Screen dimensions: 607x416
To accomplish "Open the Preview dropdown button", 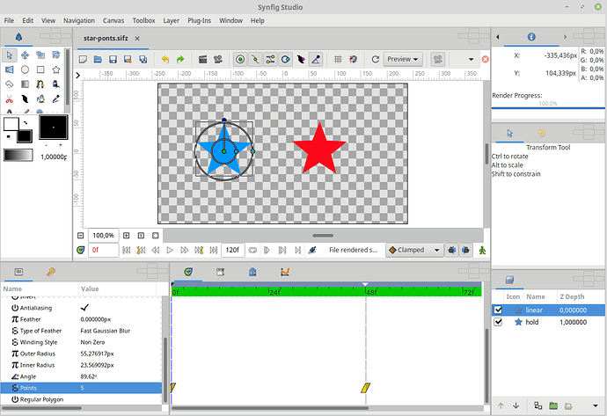I will pos(404,59).
